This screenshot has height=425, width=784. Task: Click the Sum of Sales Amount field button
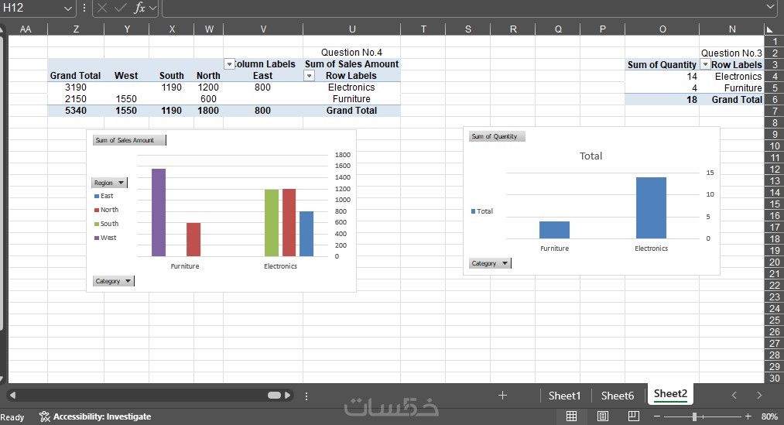(129, 140)
